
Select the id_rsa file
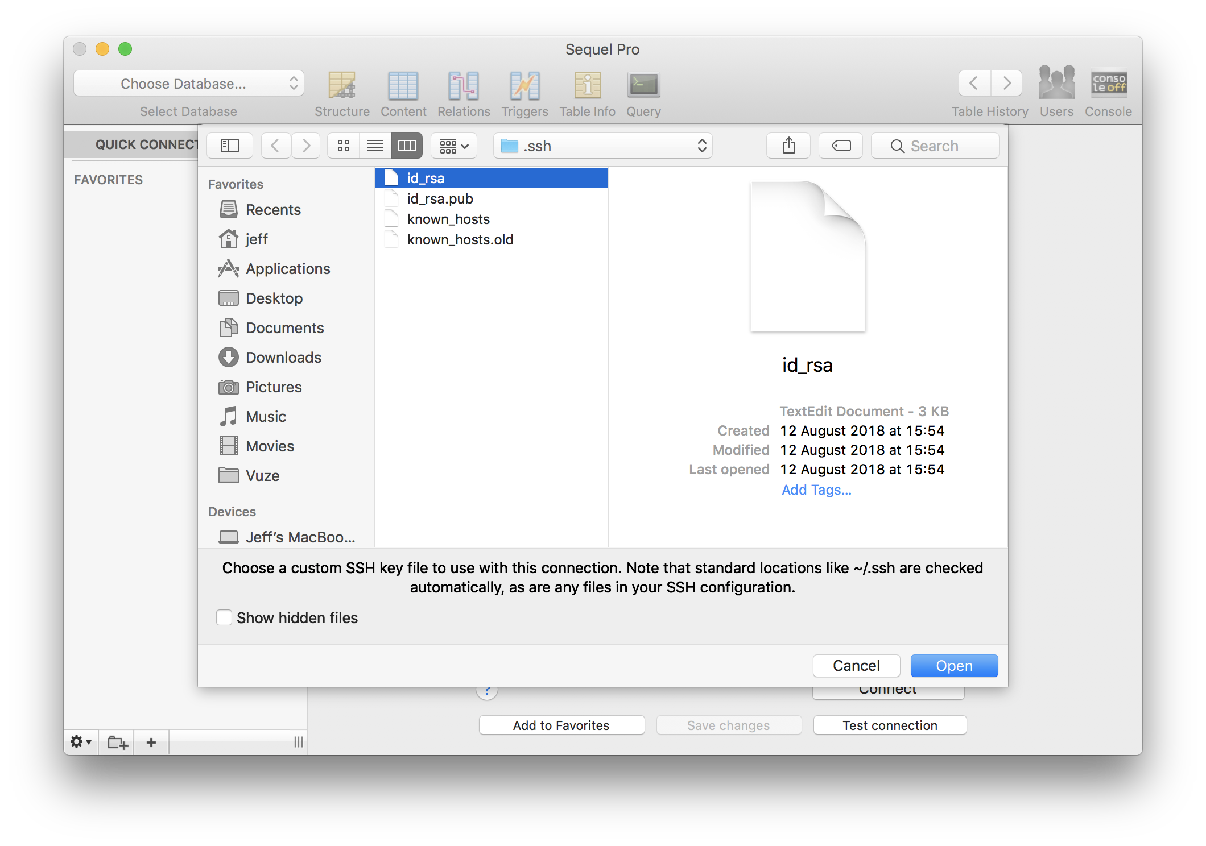pyautogui.click(x=492, y=178)
